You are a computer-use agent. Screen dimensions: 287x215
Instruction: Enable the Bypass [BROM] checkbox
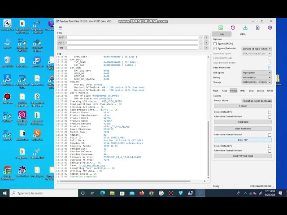coord(215,44)
